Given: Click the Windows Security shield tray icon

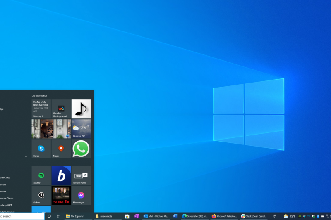Looking at the screenshot, I should click(313, 216).
